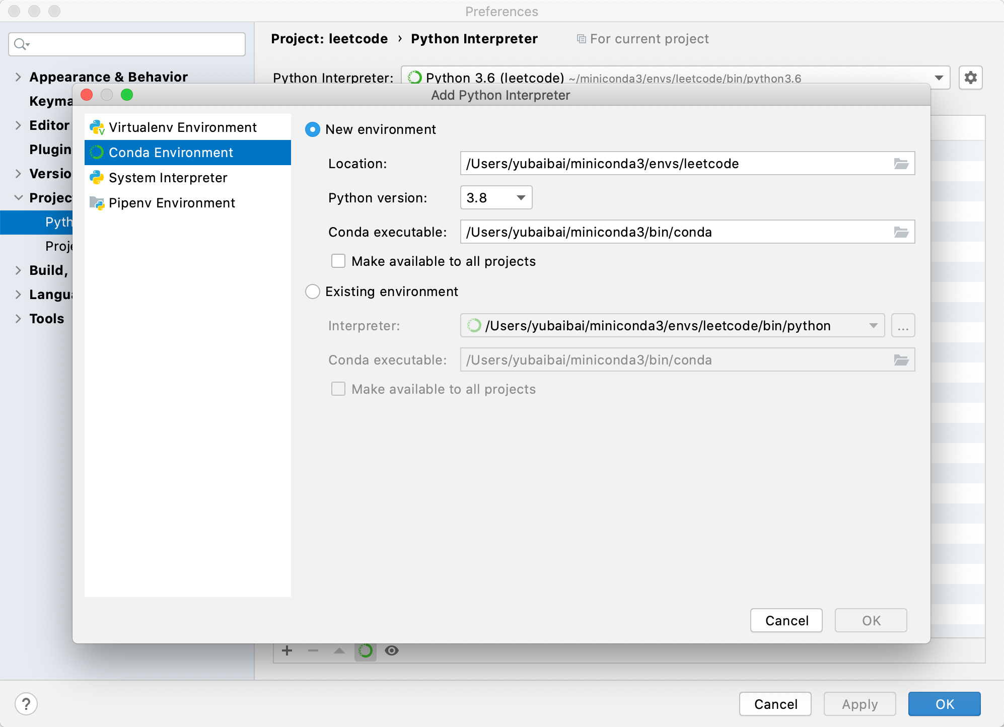Expand the Tools settings section
Viewport: 1004px width, 727px height.
(x=18, y=319)
